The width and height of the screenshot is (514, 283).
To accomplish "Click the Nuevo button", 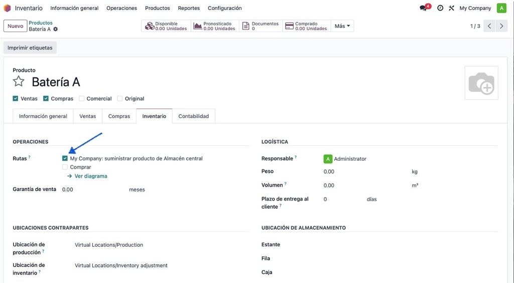I will (x=16, y=26).
